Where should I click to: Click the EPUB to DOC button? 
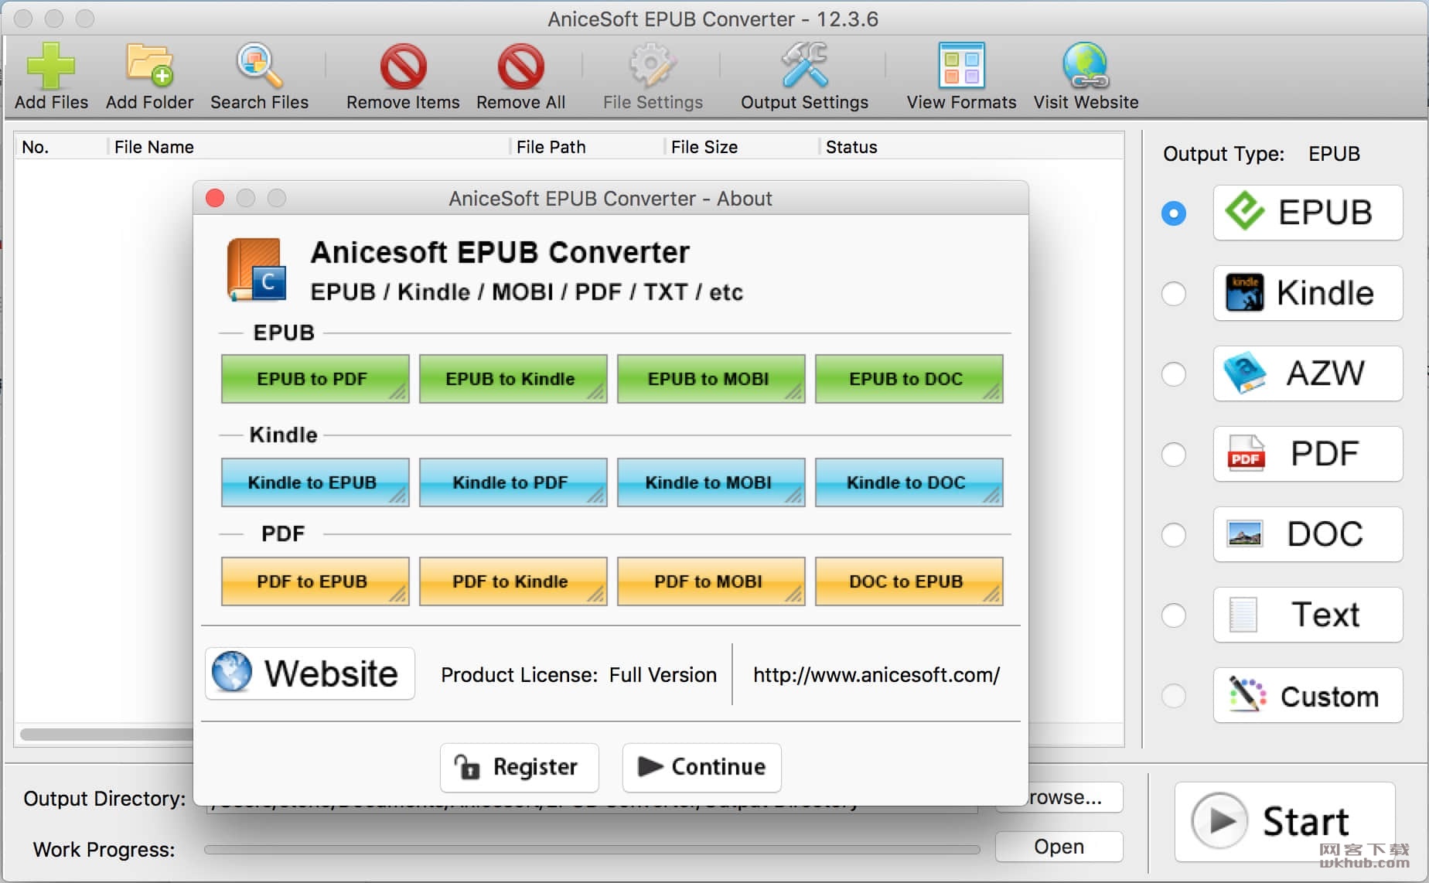[x=909, y=379]
